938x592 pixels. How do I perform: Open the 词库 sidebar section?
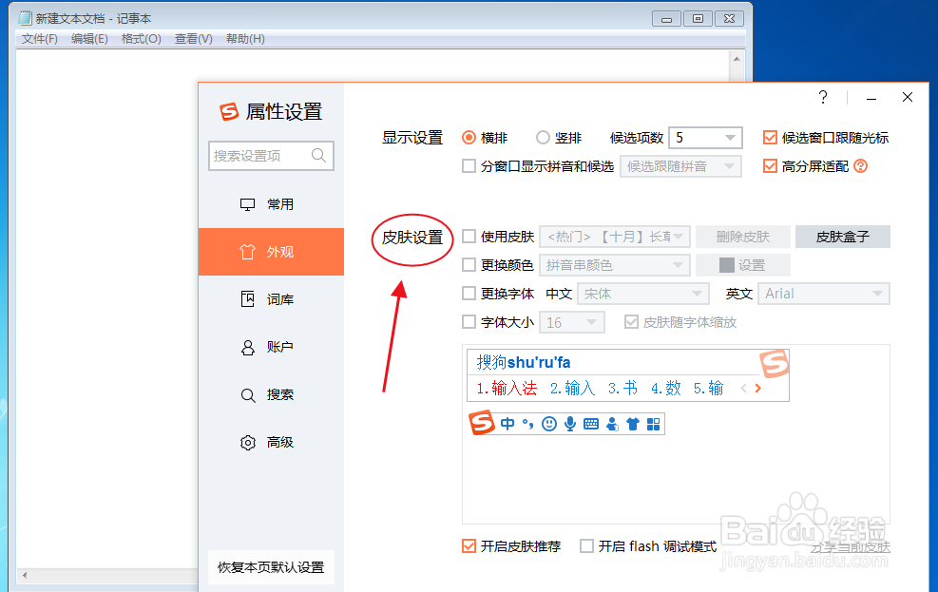click(271, 299)
